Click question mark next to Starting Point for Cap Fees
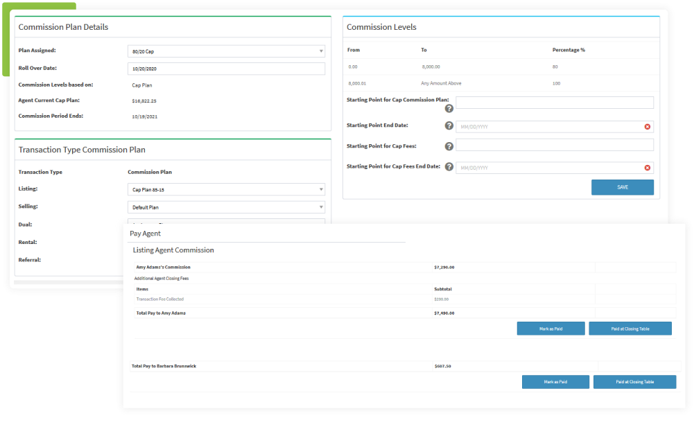The image size is (694, 427). click(449, 146)
